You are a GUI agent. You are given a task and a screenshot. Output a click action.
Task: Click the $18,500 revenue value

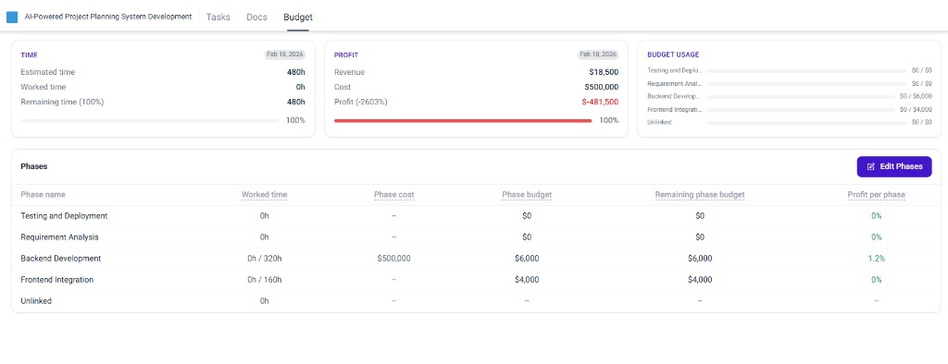[x=604, y=72]
